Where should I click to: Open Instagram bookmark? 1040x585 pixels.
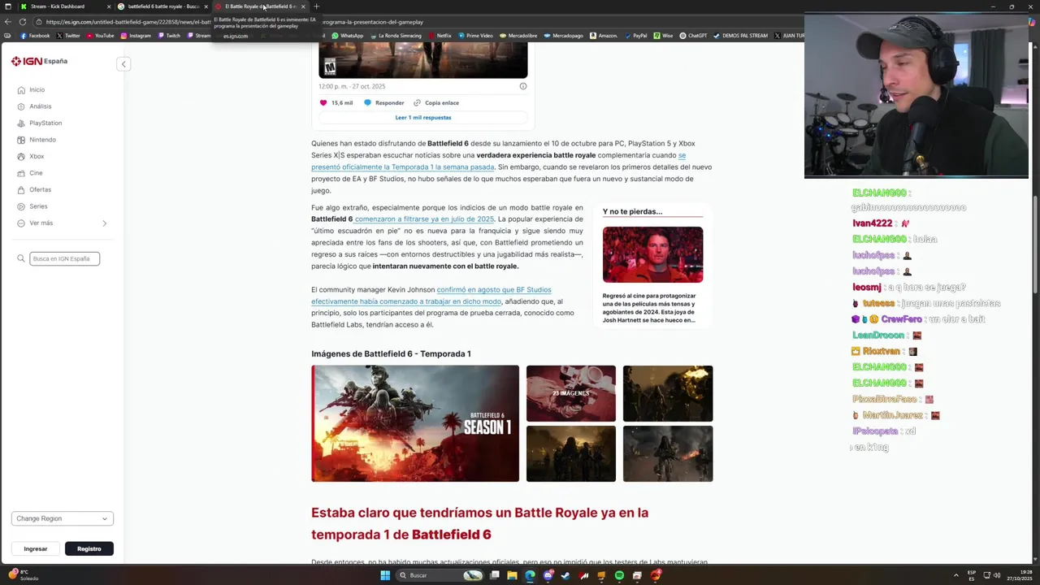(x=136, y=36)
